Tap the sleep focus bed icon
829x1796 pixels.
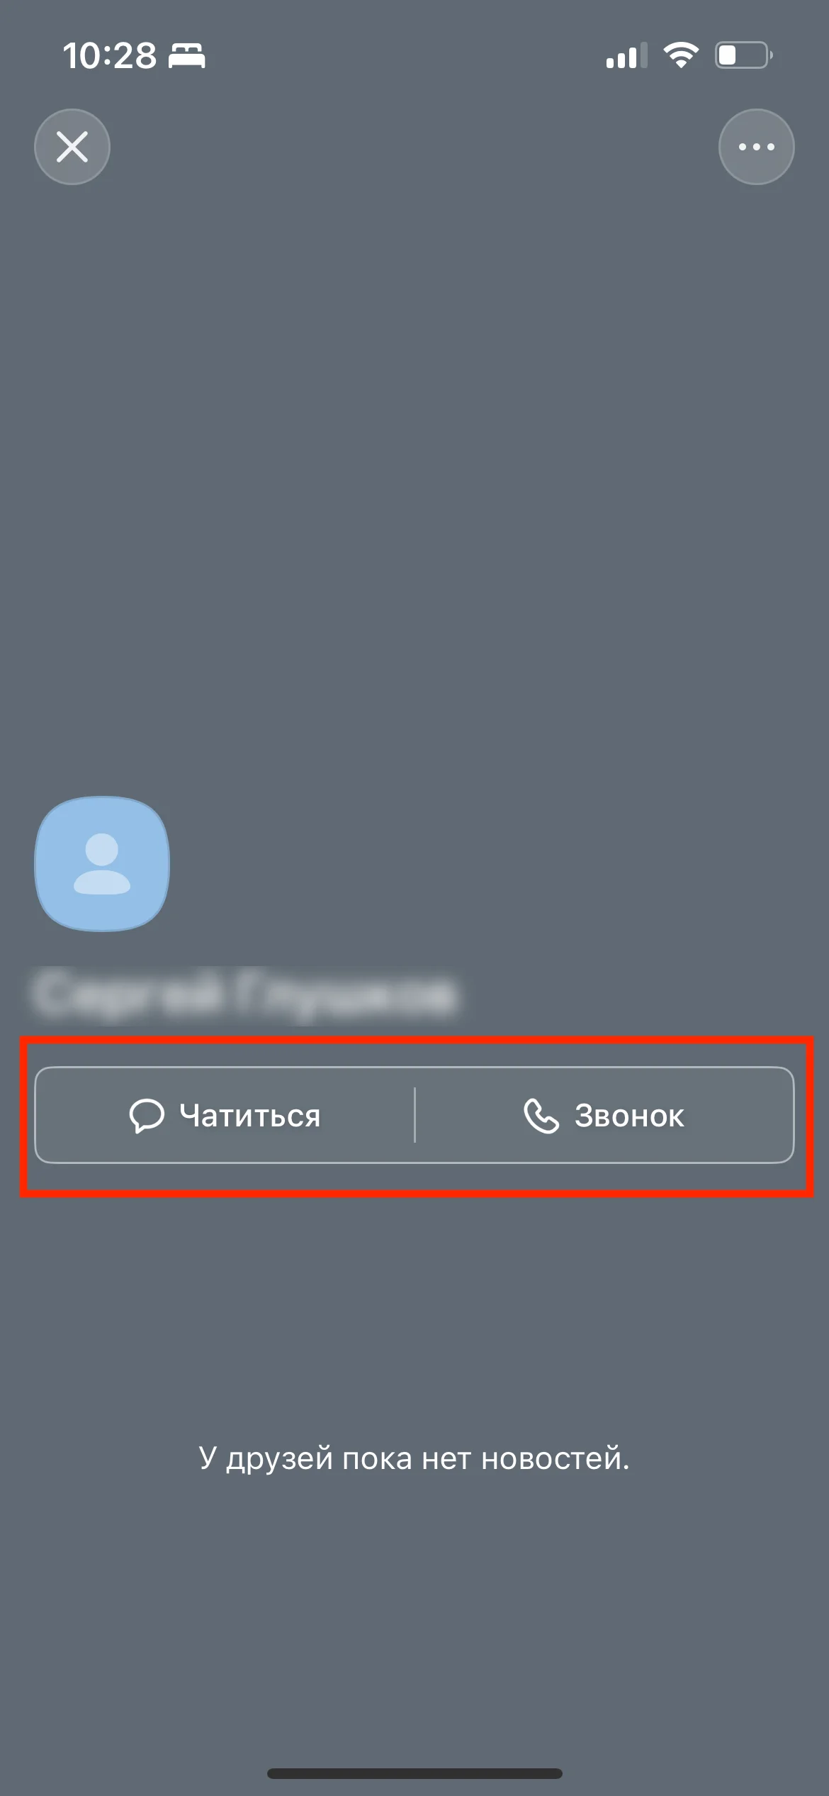click(186, 55)
